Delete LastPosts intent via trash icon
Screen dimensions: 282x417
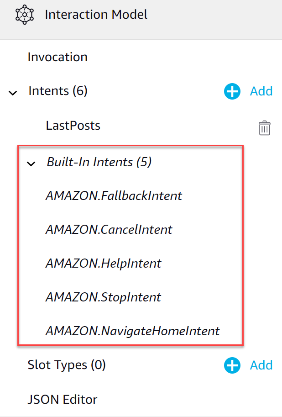tap(265, 128)
